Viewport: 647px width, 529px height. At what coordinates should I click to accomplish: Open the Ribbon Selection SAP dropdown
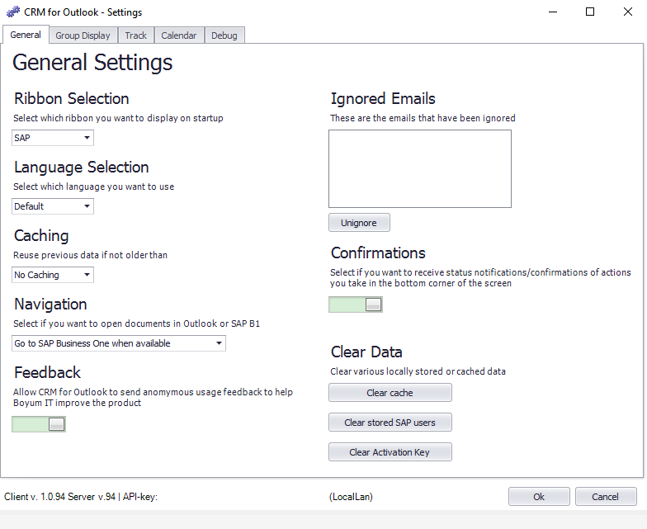tap(53, 138)
